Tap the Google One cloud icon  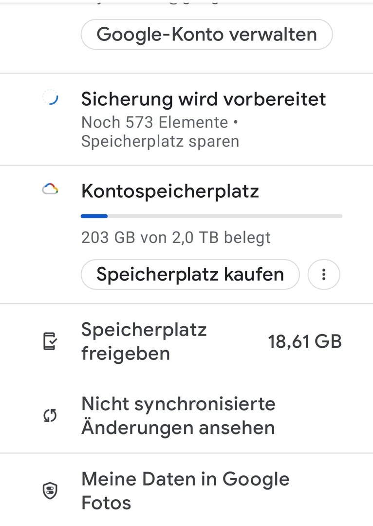[50, 189]
